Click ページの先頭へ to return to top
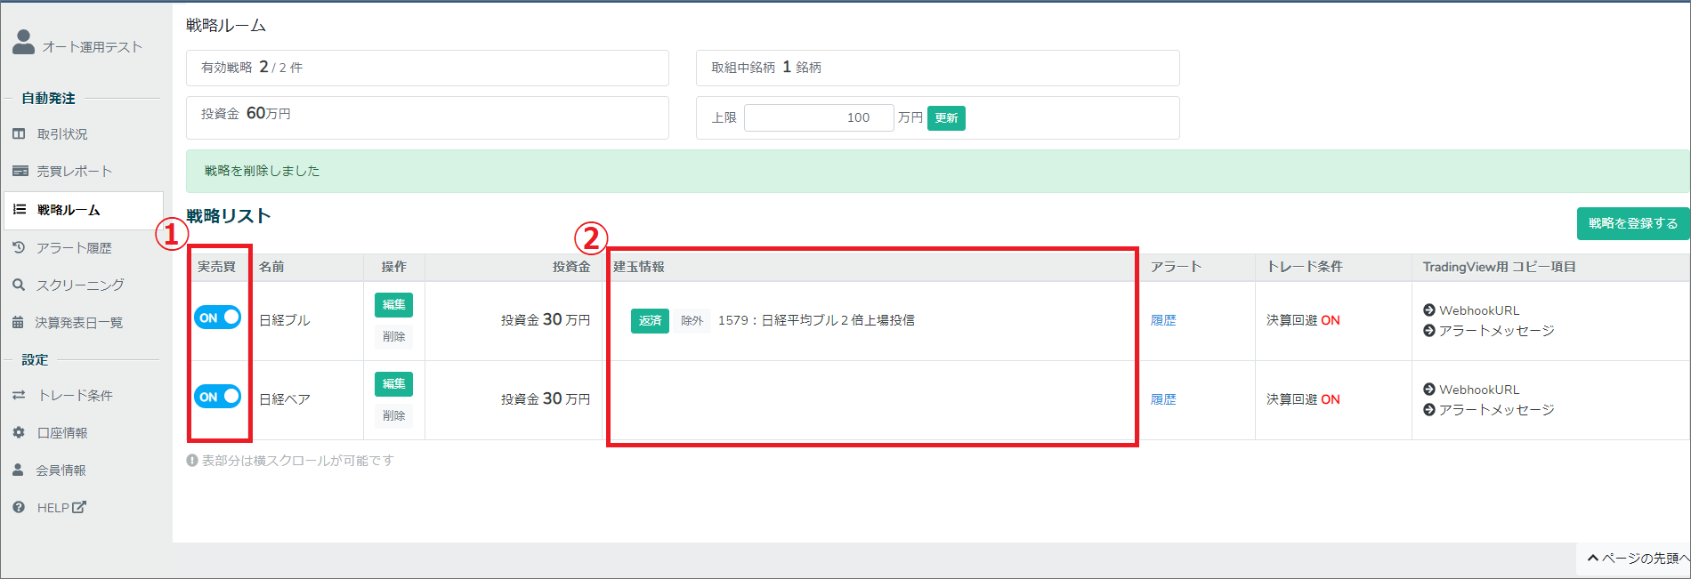The image size is (1691, 579). click(1638, 559)
